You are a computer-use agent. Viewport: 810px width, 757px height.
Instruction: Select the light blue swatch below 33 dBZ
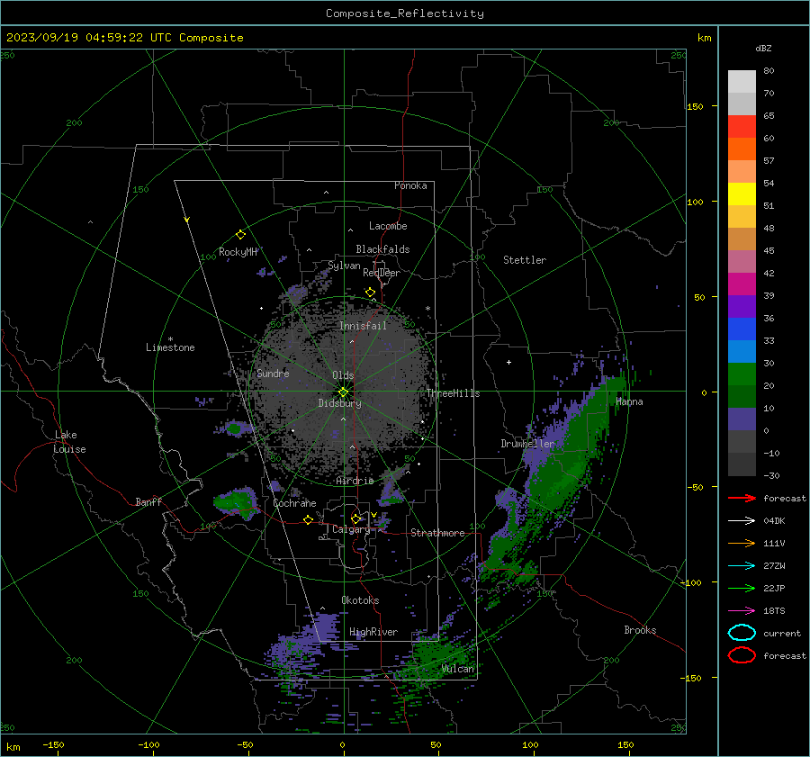pyautogui.click(x=742, y=351)
